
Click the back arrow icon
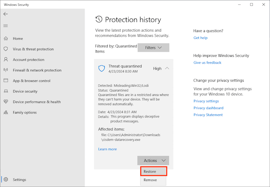[x=5, y=14]
